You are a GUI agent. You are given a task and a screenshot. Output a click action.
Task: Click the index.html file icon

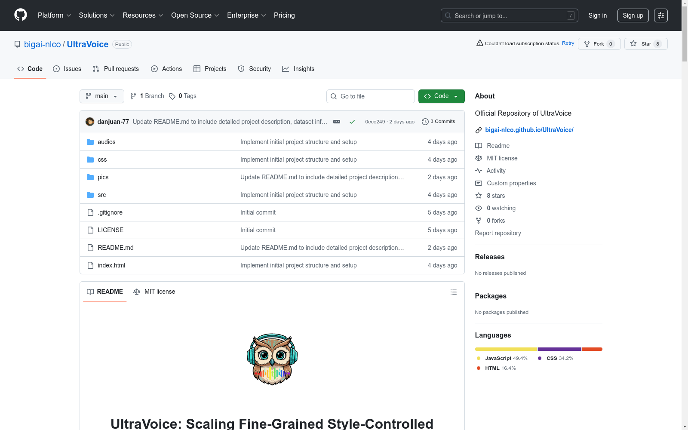coord(90,265)
